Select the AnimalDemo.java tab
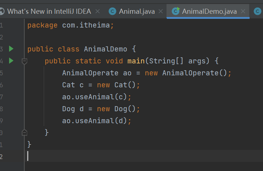 pos(209,12)
